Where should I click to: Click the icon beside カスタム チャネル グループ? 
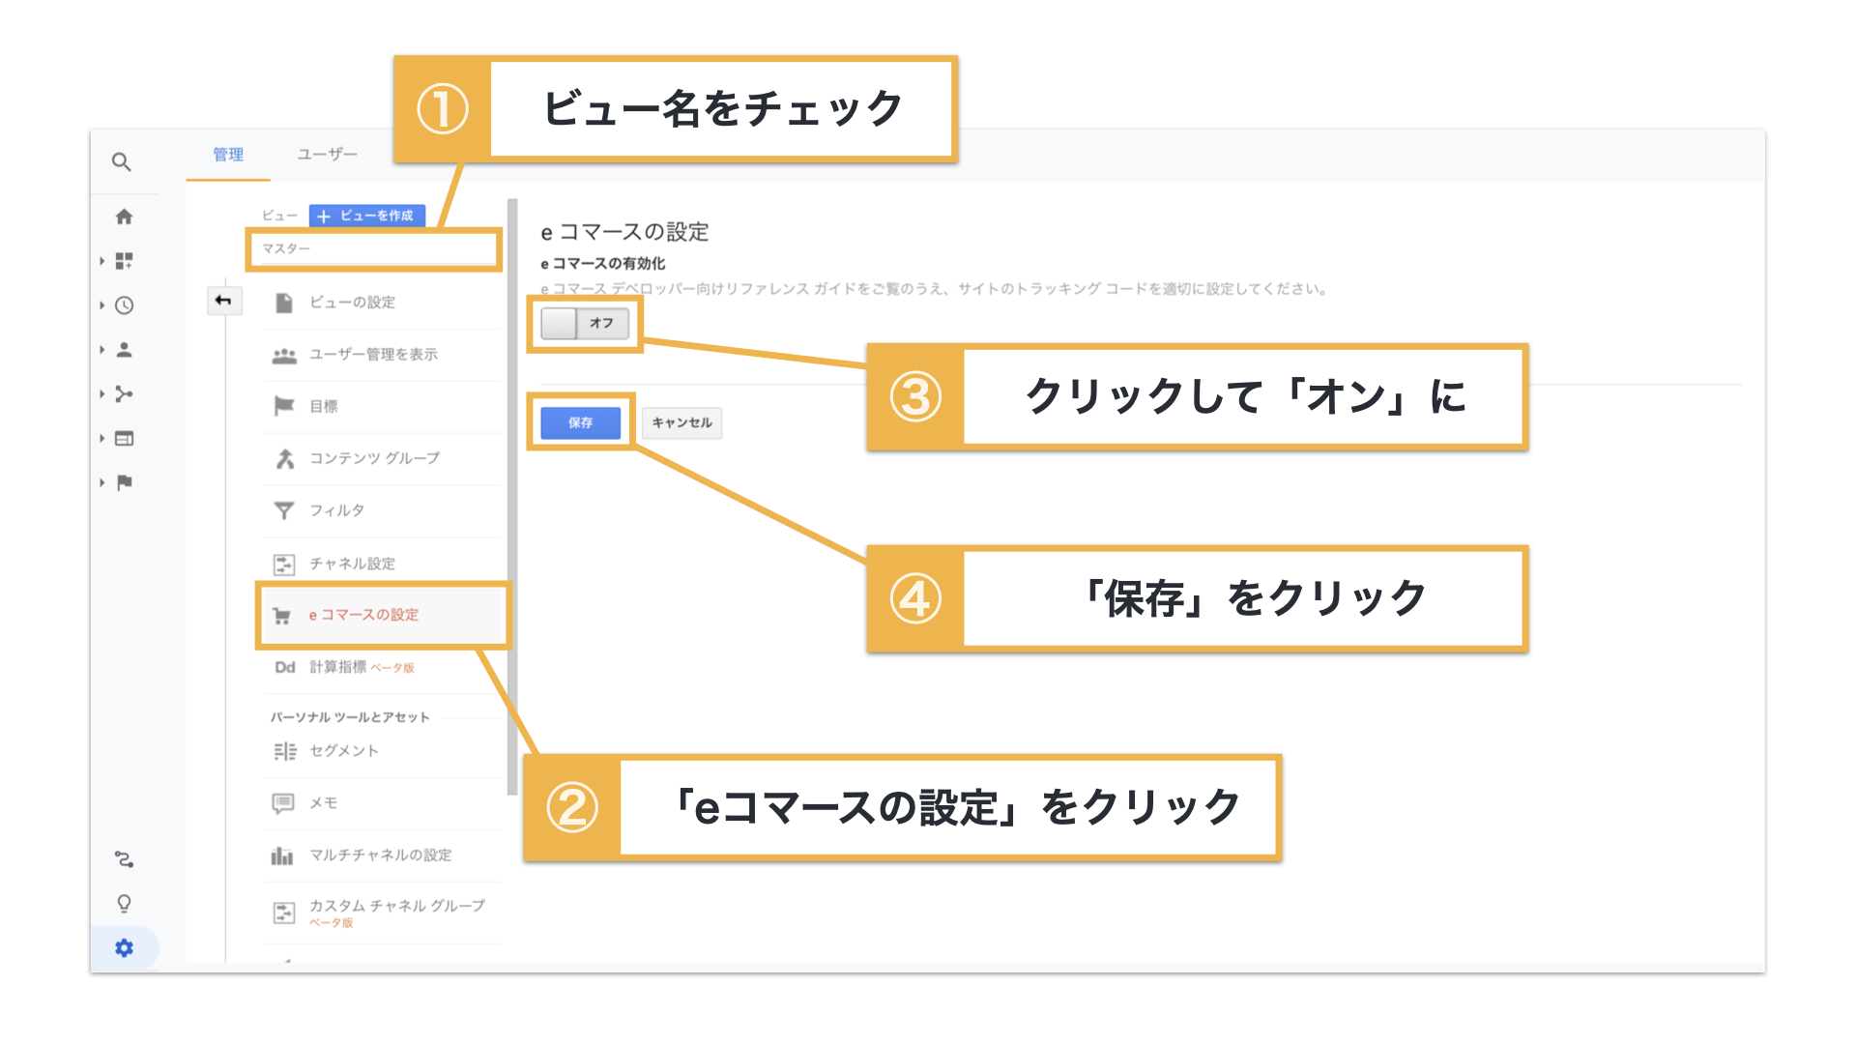pyautogui.click(x=284, y=913)
